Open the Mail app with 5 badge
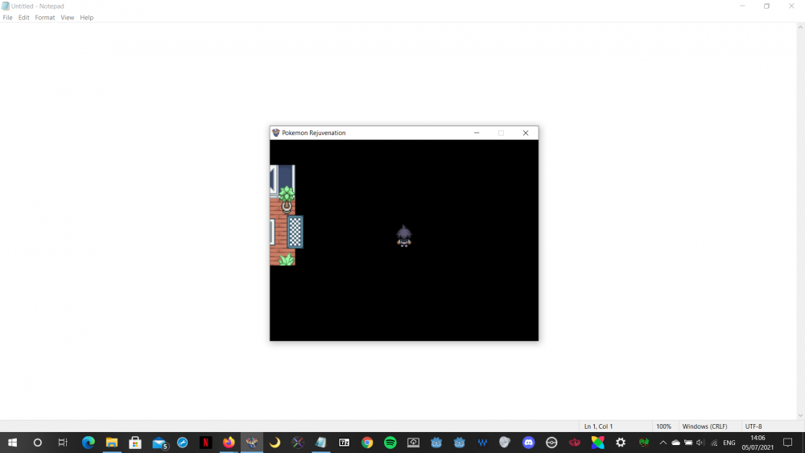Viewport: 805px width, 453px height. [x=159, y=443]
